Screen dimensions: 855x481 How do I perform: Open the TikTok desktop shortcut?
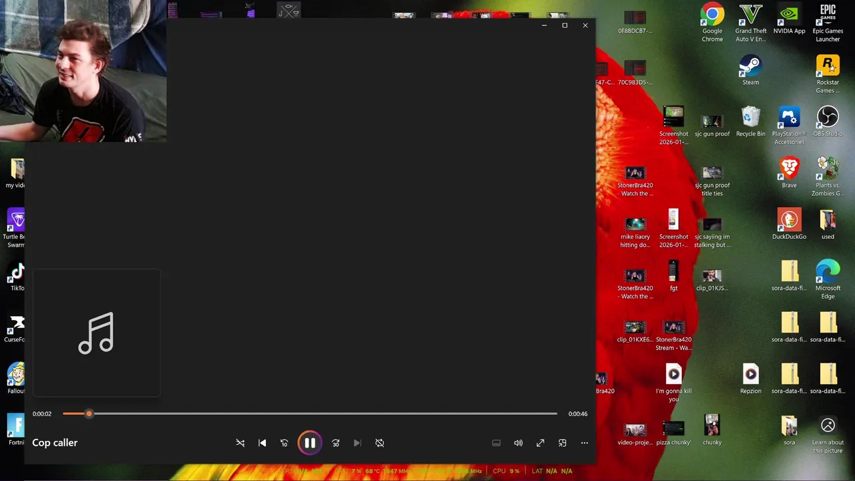(17, 277)
